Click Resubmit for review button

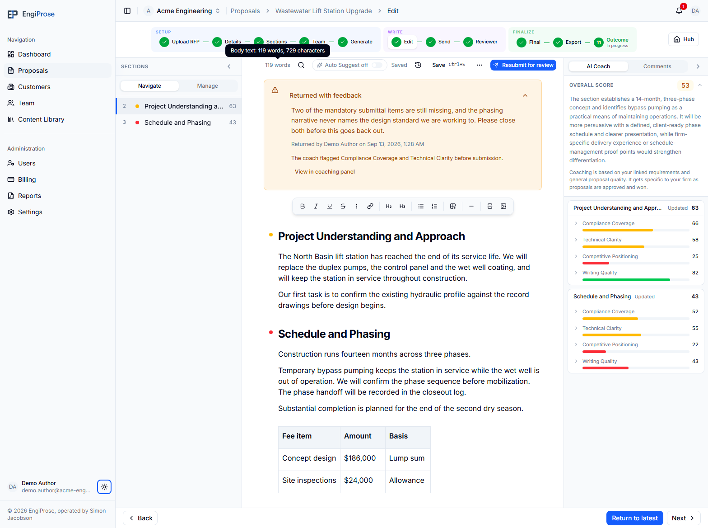(523, 65)
